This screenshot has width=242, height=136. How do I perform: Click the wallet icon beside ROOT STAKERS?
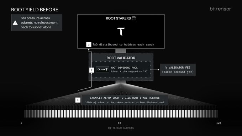point(134,18)
